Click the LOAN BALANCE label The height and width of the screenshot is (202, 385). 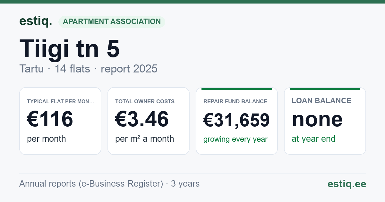[x=321, y=101]
